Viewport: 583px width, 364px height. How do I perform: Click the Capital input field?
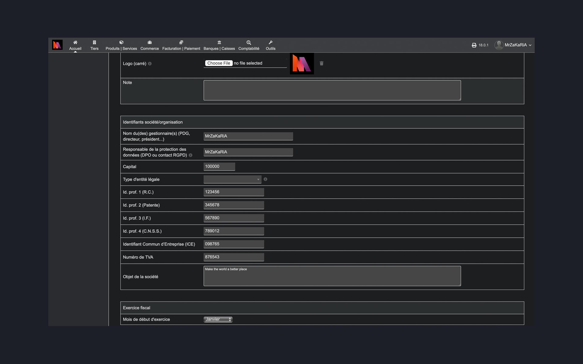[219, 167]
